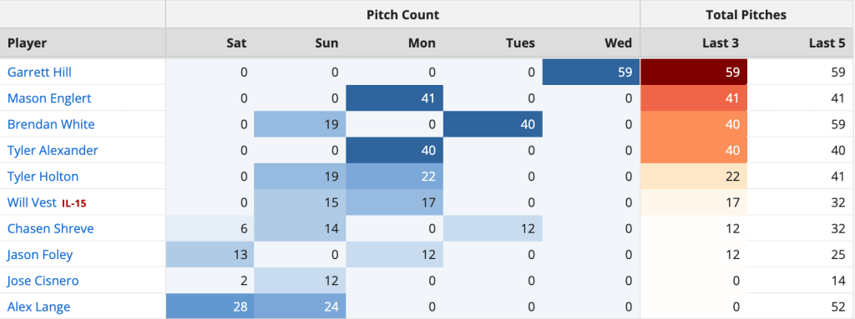Image resolution: width=855 pixels, height=319 pixels.
Task: Open Jason Foley player page
Action: pyautogui.click(x=40, y=255)
